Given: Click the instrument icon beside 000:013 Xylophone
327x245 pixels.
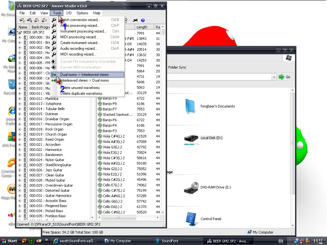Looking at the screenshot, I should [26, 104].
